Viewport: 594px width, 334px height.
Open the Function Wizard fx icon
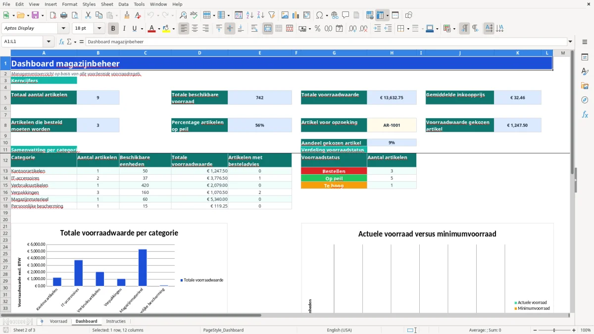(x=62, y=42)
